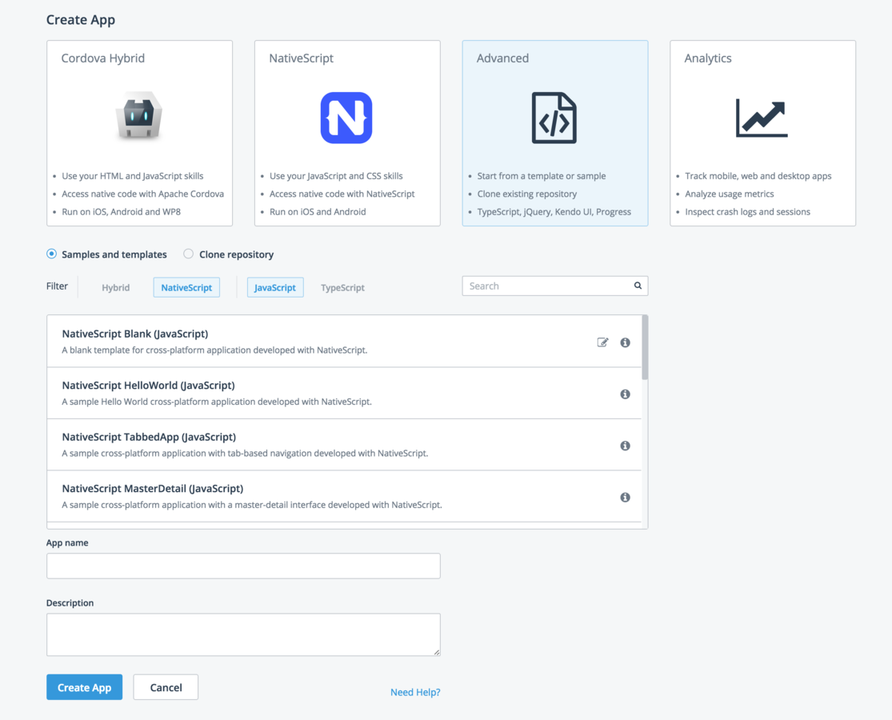Select NativeScript TabbedApp (JavaScript) template
Screen dimensions: 892x720
tap(344, 445)
